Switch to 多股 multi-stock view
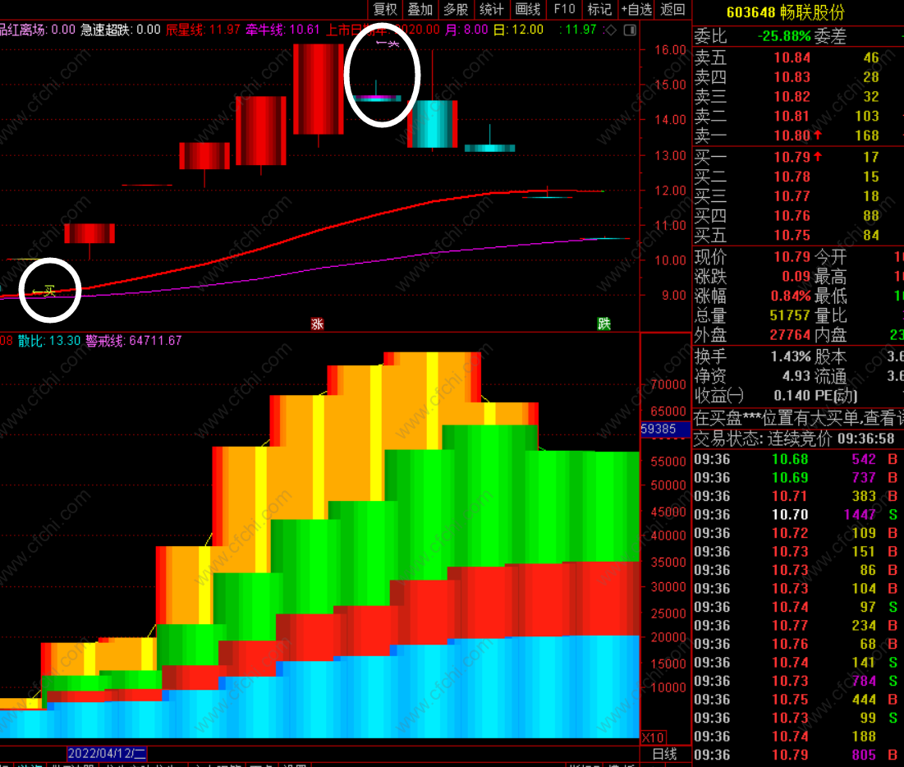Screen dimensions: 904x767 point(456,9)
